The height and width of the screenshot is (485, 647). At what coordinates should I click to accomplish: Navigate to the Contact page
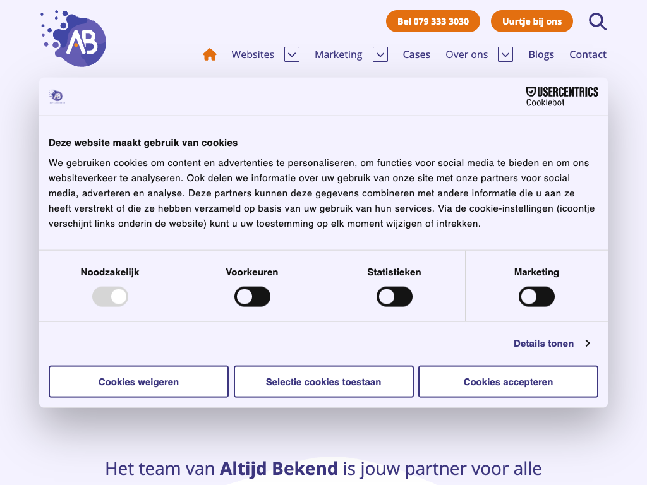tap(588, 55)
